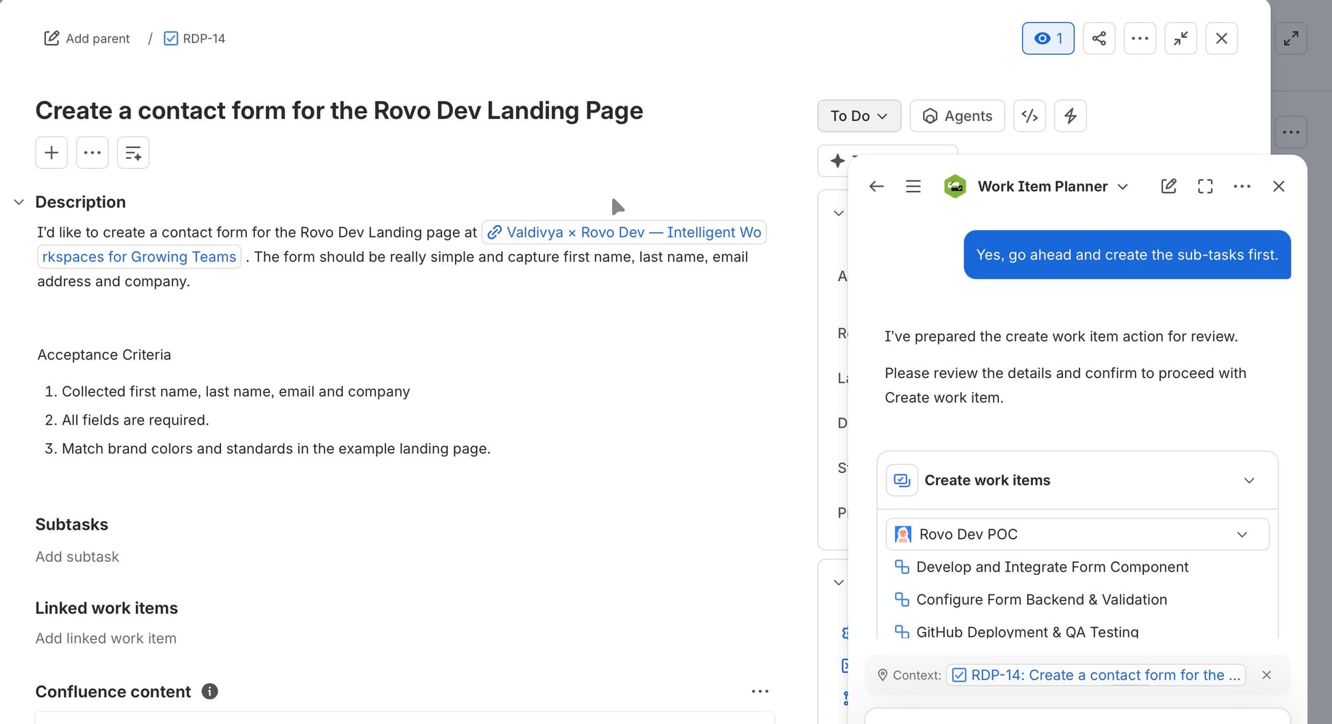Screen dimensions: 1332x724
Task: Click the code development icon button
Action: pos(1030,116)
